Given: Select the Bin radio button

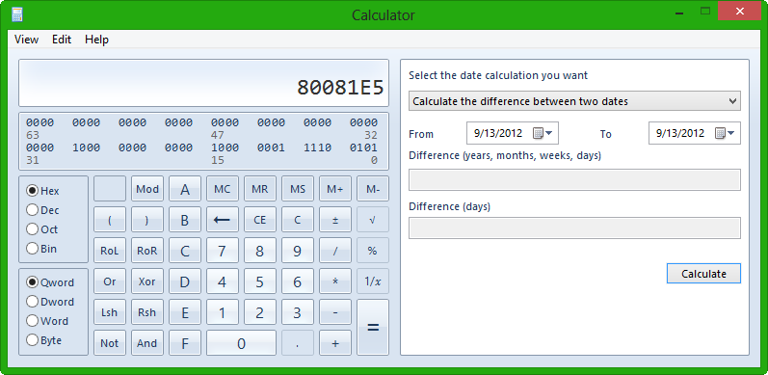Looking at the screenshot, I should coord(33,249).
